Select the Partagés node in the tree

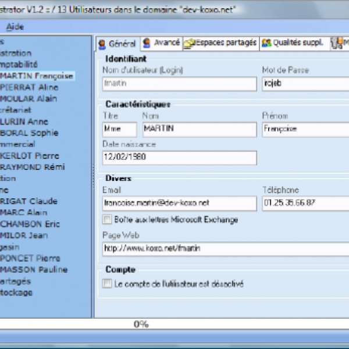pyautogui.click(x=15, y=281)
